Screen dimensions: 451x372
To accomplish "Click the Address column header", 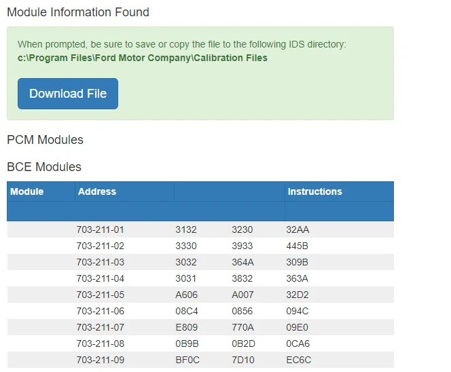I will point(97,191).
